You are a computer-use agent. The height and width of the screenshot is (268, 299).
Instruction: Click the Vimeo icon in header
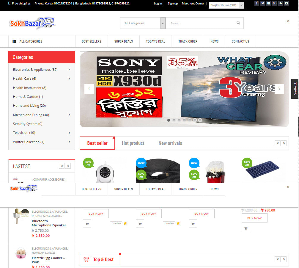pyautogui.click(x=286, y=3)
